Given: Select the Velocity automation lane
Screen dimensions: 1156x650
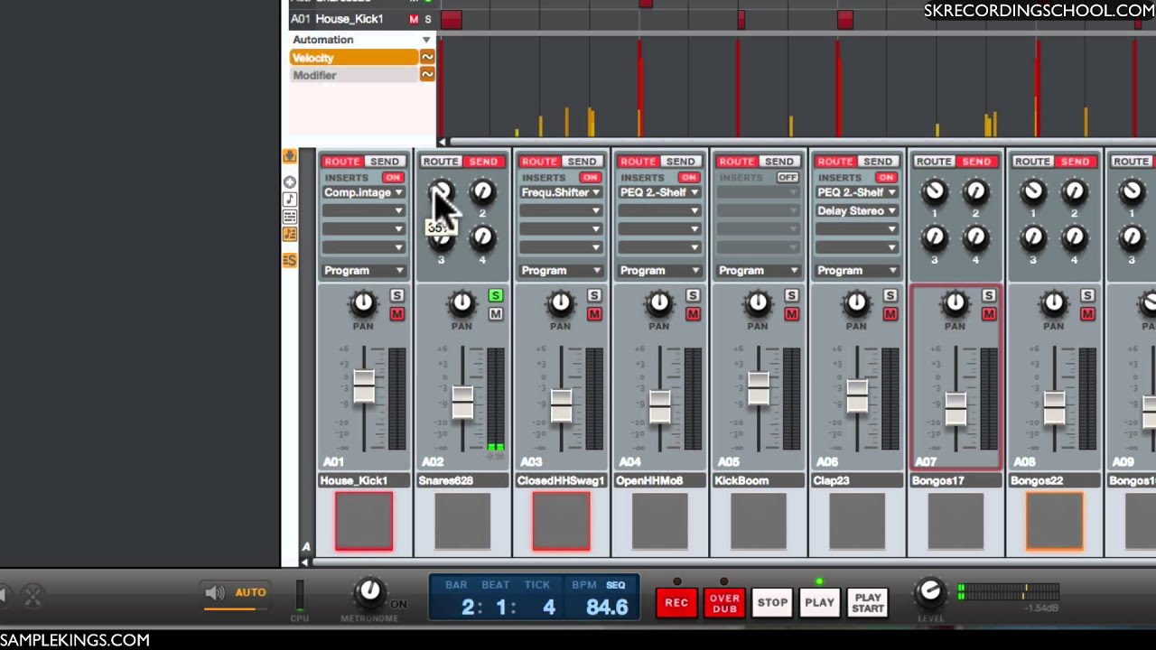Looking at the screenshot, I should point(354,58).
